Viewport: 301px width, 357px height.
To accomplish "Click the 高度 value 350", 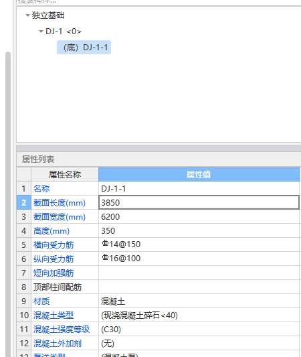I will tap(199, 231).
